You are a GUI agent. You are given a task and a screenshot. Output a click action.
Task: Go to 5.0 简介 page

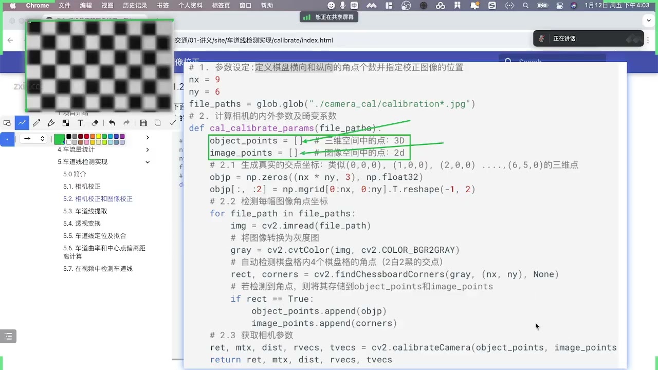(75, 174)
